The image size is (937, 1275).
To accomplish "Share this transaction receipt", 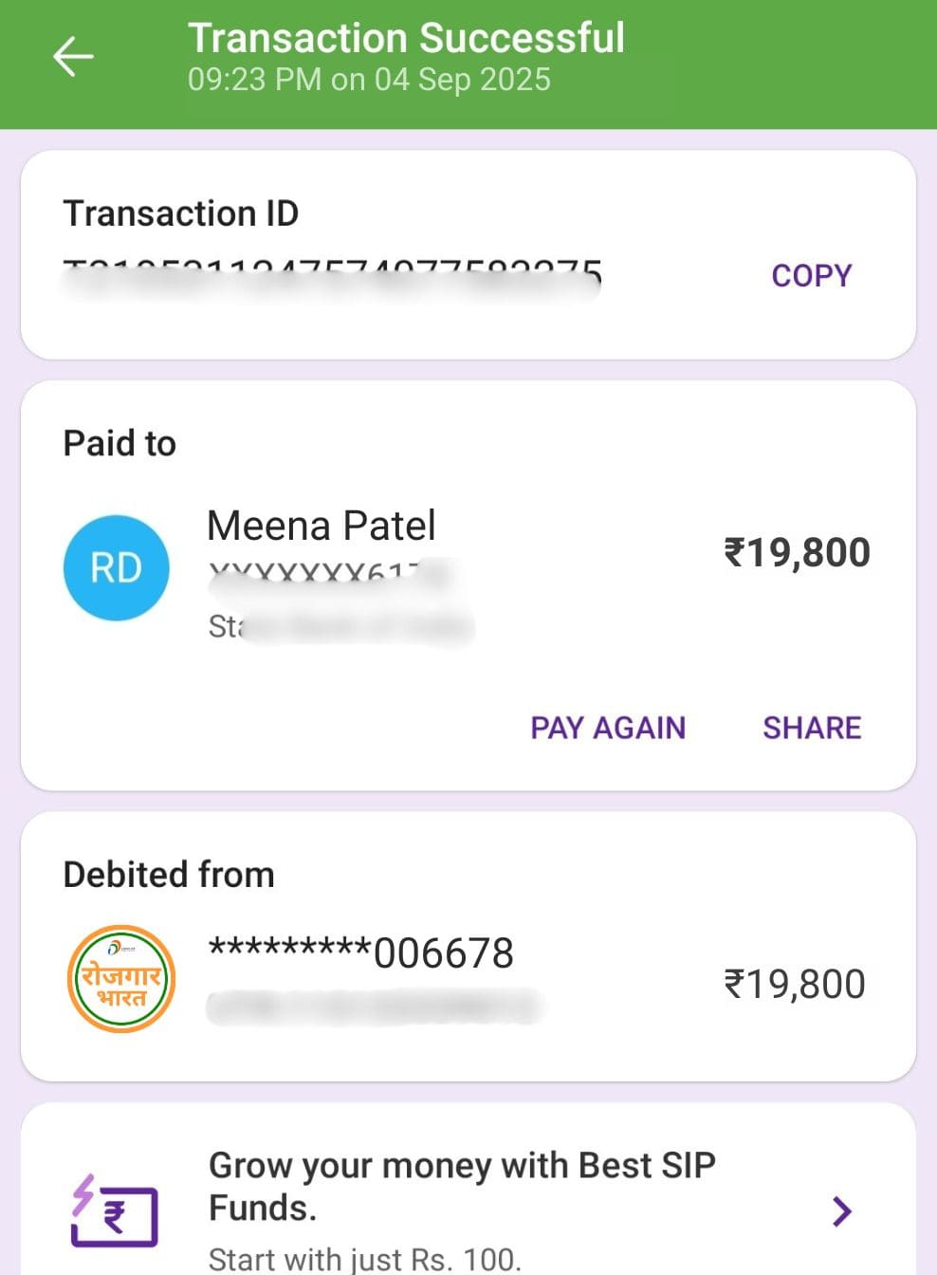I will [812, 728].
